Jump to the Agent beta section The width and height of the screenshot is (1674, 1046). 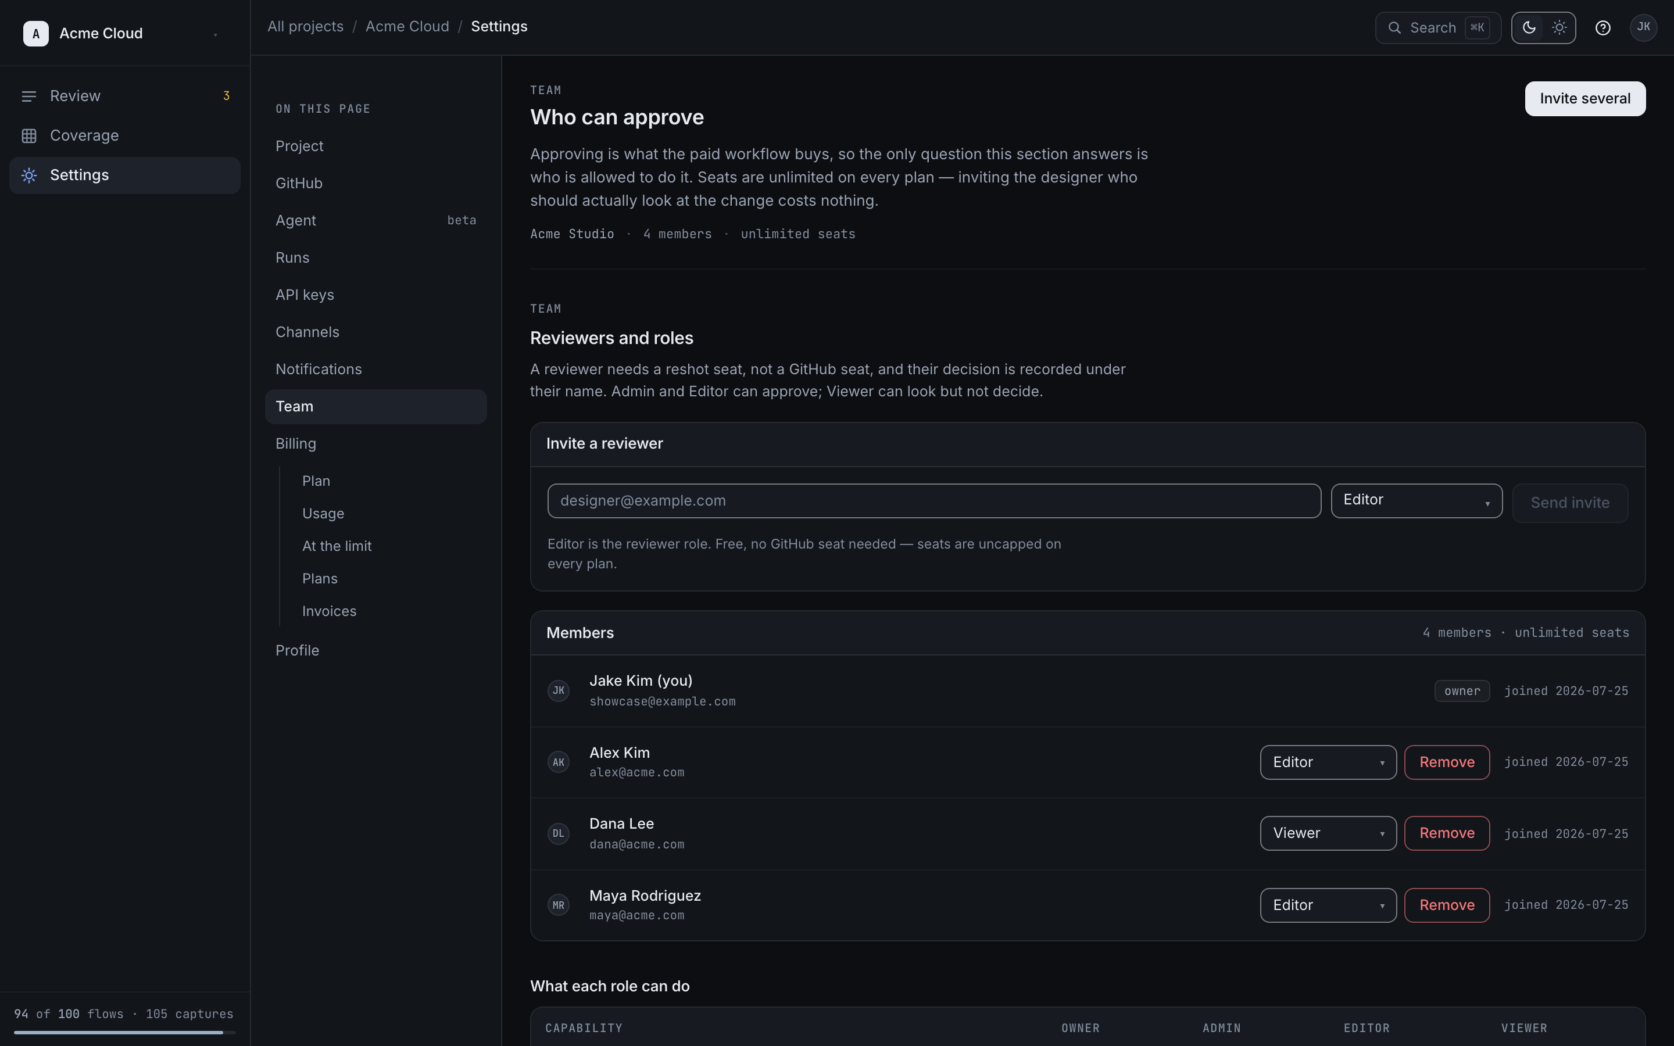point(375,221)
